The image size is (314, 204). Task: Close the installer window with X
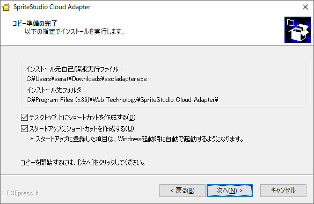[x=305, y=7]
